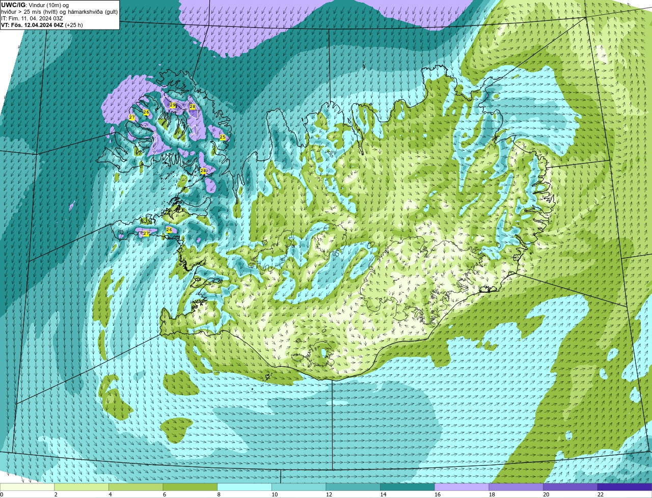Image resolution: width=652 pixels, height=498 pixels.
Task: Click the legend tick value "20"
Action: [x=546, y=494]
